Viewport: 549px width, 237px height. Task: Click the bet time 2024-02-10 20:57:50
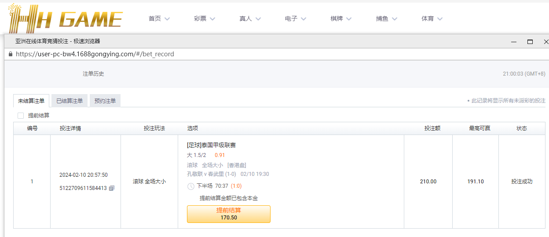tap(84, 175)
